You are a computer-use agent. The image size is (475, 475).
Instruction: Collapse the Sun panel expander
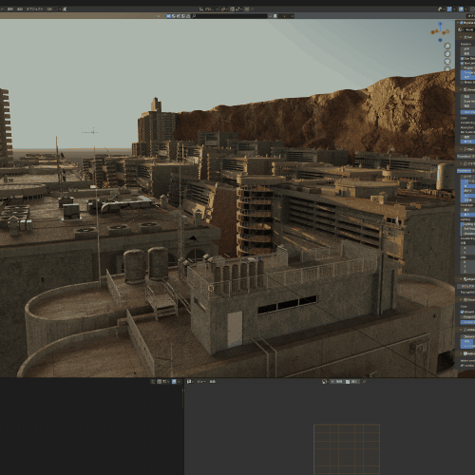point(461,37)
